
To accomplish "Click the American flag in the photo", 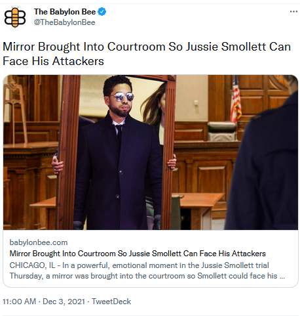I will click(x=235, y=99).
